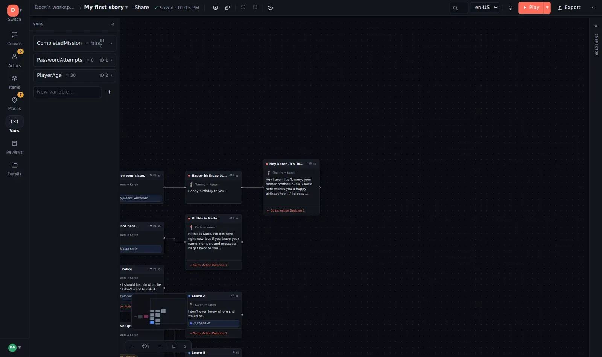602x357 pixels.
Task: Click the Check Voicemail action chip
Action: (x=141, y=198)
